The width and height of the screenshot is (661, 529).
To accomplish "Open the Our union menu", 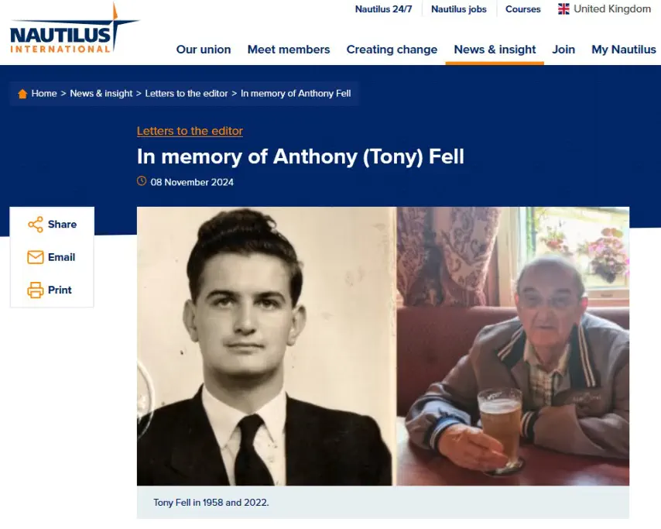I will 204,50.
